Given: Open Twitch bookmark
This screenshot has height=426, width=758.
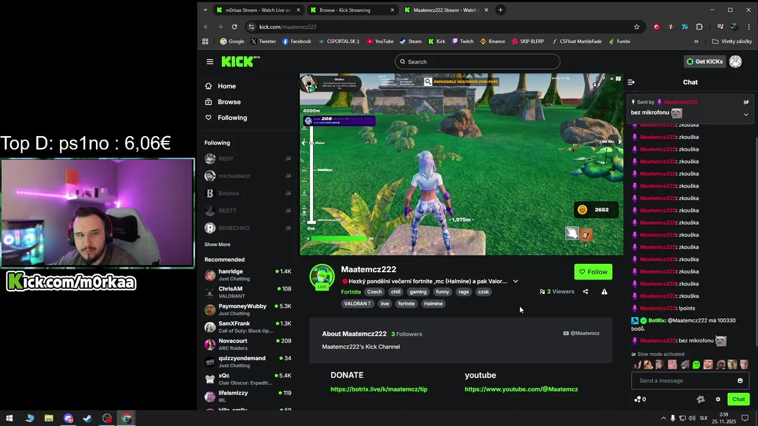Looking at the screenshot, I should (x=462, y=41).
